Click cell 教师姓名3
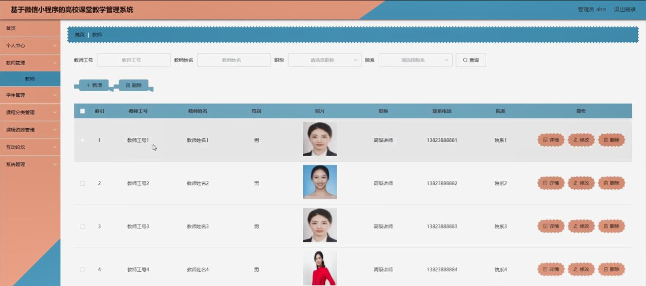 (x=198, y=226)
